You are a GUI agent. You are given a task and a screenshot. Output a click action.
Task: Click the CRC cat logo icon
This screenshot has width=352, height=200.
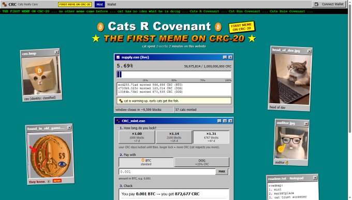(x=4, y=4)
